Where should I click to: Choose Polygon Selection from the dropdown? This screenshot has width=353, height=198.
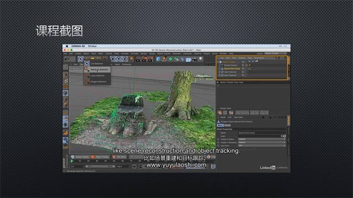point(97,82)
